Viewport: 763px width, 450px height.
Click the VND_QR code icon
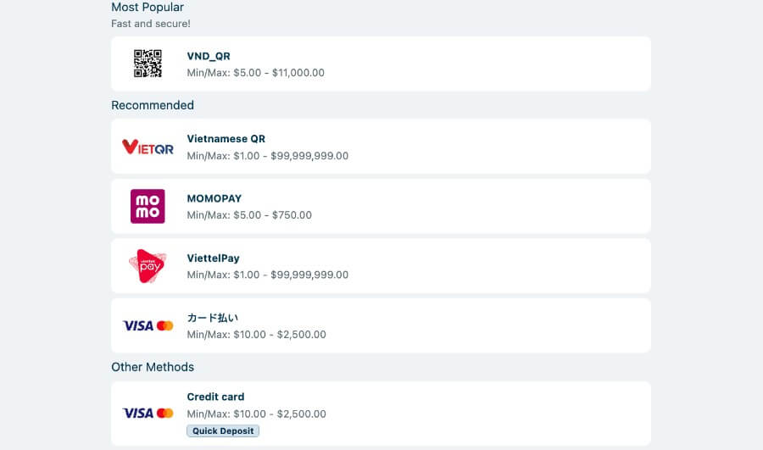coord(148,64)
